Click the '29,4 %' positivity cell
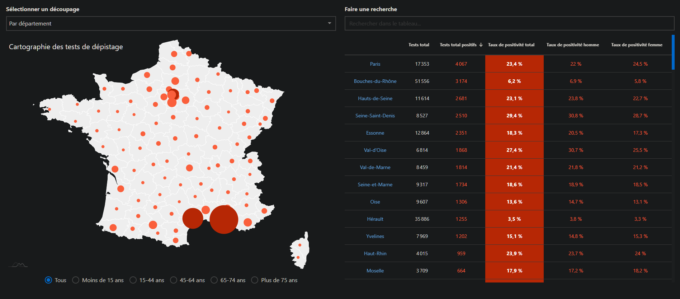Viewport: 680px width, 299px height. (x=514, y=116)
